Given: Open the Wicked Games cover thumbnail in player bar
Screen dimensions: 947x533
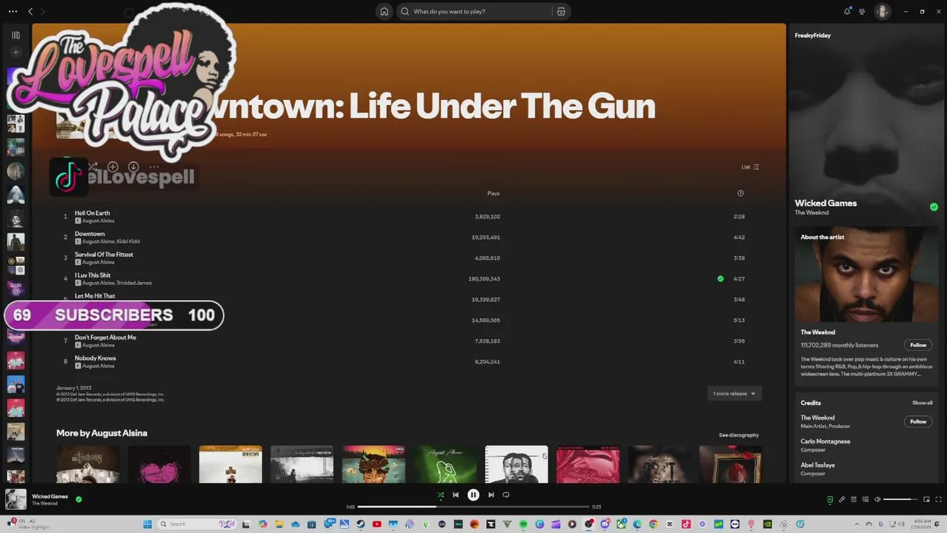Looking at the screenshot, I should (16, 500).
